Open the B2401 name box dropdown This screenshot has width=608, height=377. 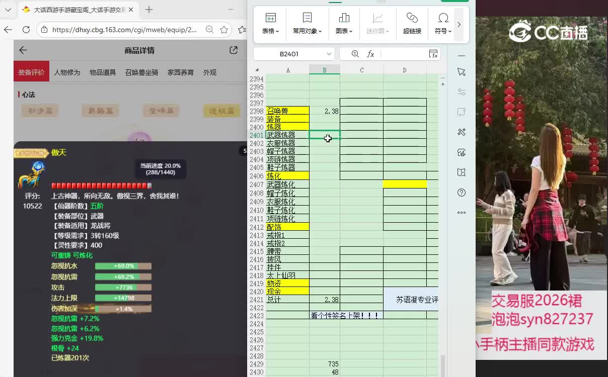tap(329, 54)
